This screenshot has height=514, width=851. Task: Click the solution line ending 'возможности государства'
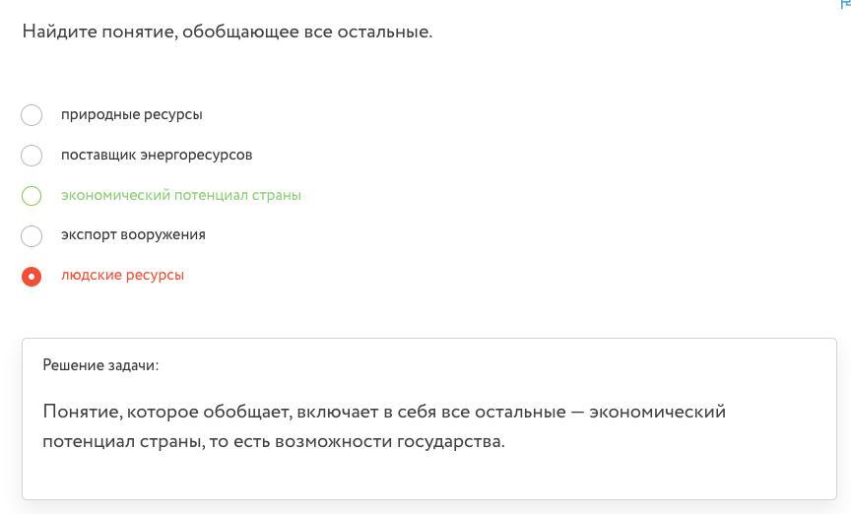273,441
